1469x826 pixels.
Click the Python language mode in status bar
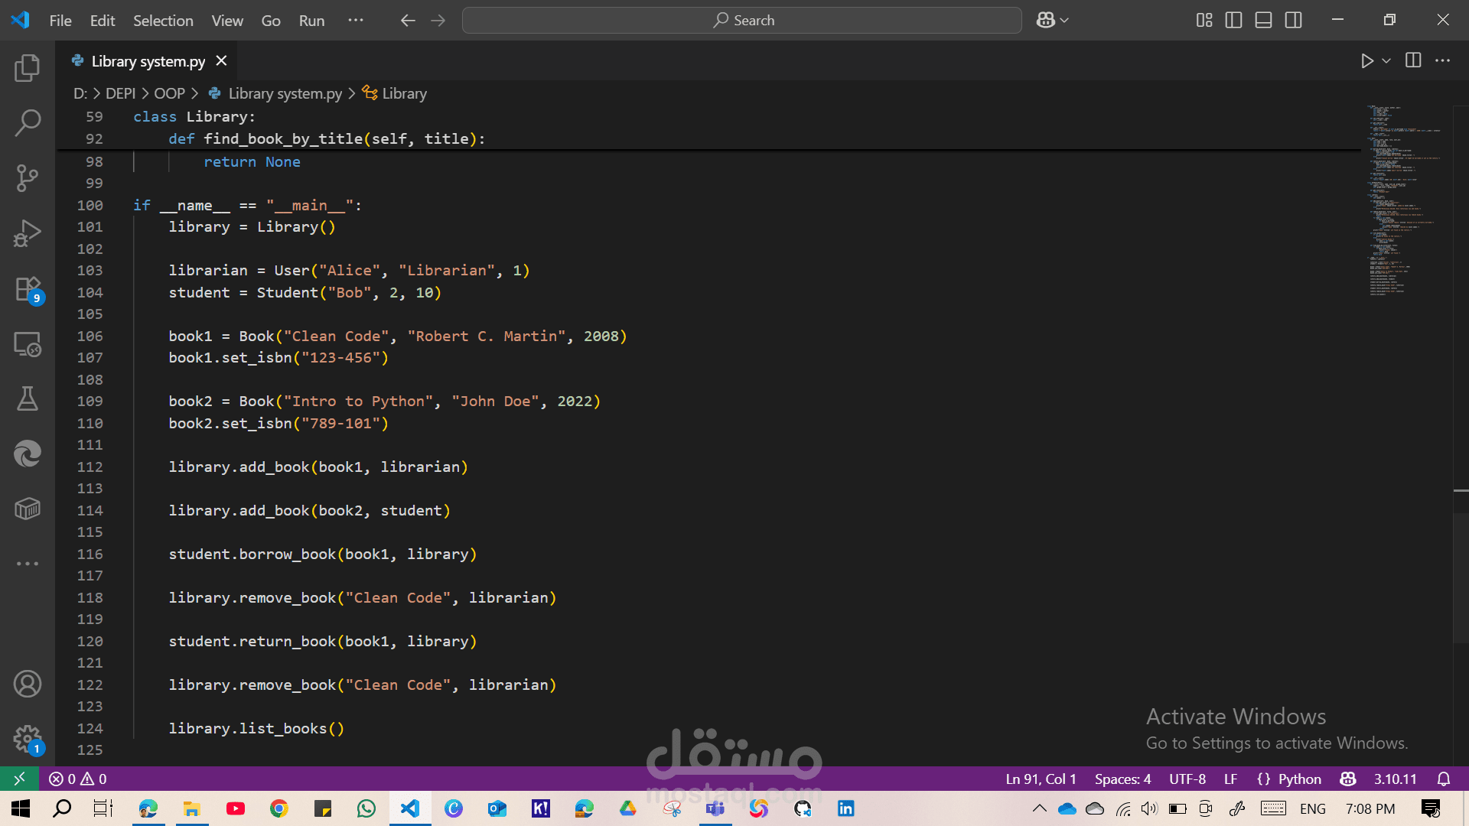click(1298, 779)
